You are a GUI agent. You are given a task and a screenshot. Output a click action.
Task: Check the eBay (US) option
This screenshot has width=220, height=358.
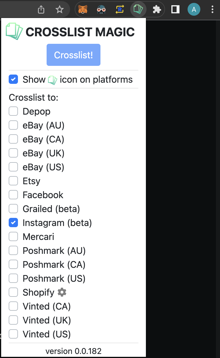[13, 167]
